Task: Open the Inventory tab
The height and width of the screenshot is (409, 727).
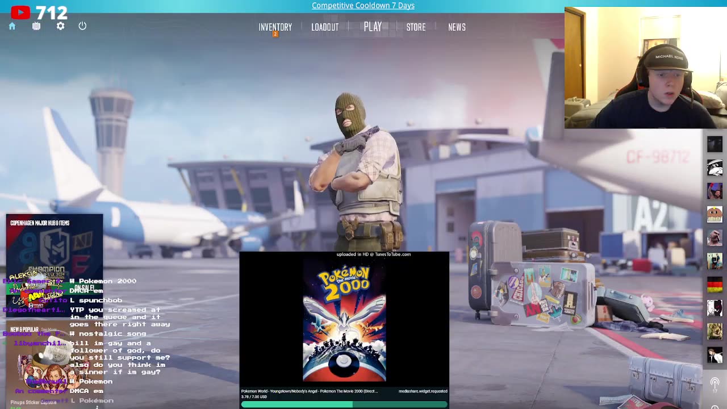Action: pyautogui.click(x=275, y=27)
